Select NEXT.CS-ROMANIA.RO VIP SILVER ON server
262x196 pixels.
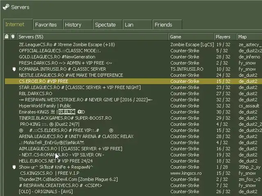coord(133,155)
